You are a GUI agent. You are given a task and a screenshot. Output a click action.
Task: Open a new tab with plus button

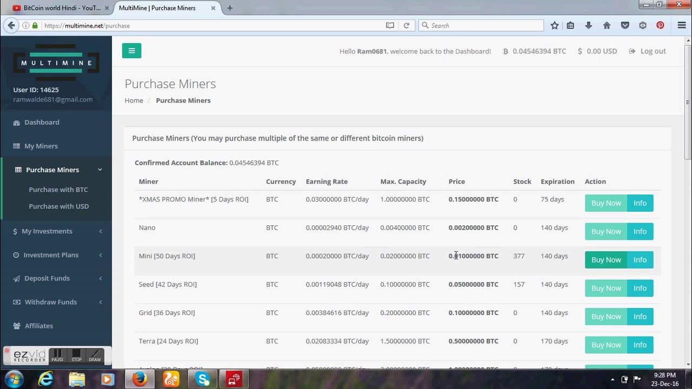pyautogui.click(x=230, y=8)
